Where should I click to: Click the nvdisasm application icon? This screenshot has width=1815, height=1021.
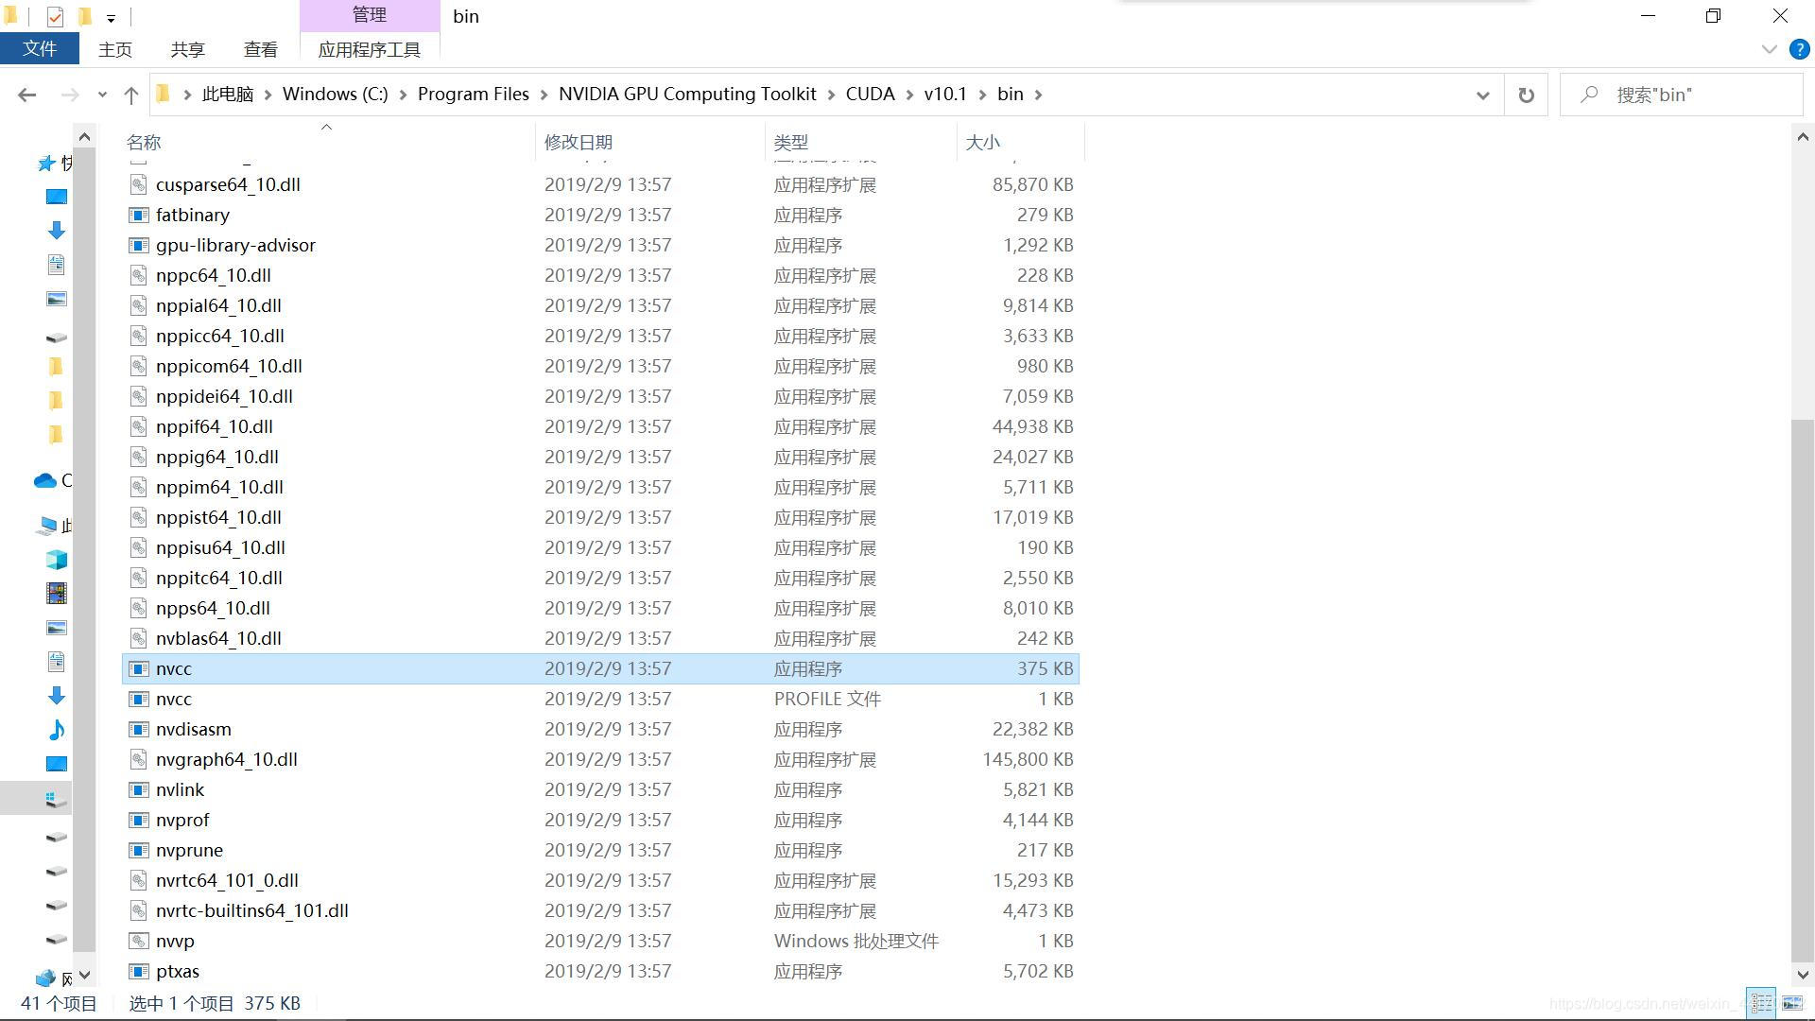point(139,729)
